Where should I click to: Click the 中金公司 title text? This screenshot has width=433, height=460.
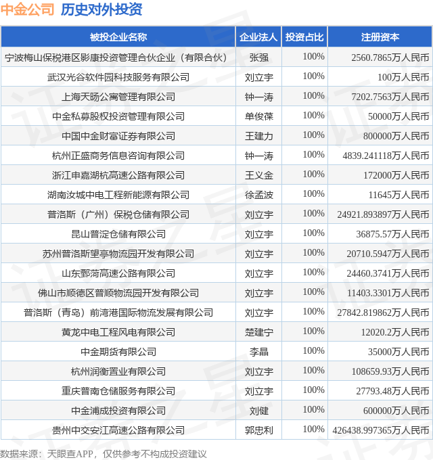point(27,9)
